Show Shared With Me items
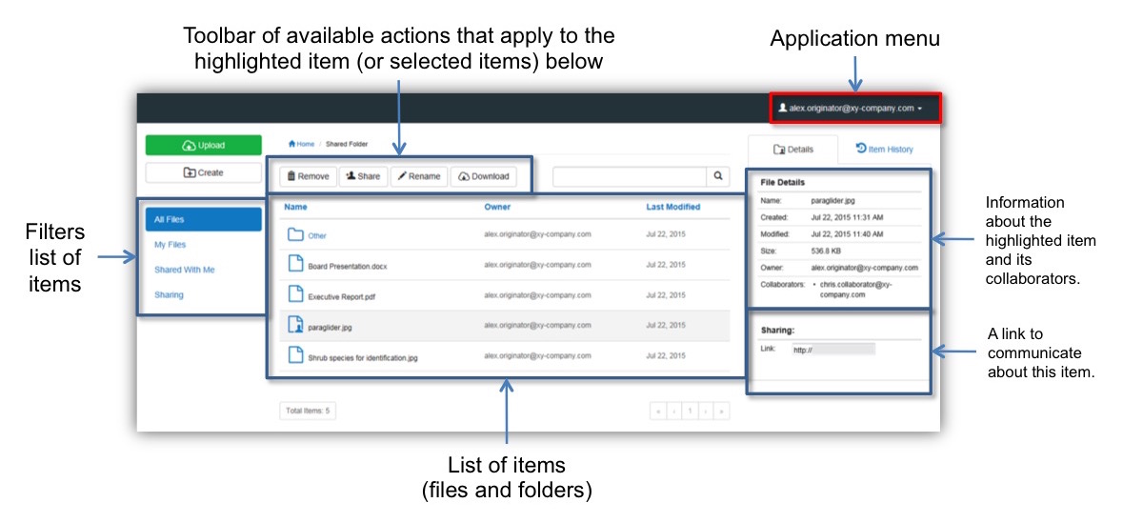Screen dimensions: 1143x523 (185, 270)
